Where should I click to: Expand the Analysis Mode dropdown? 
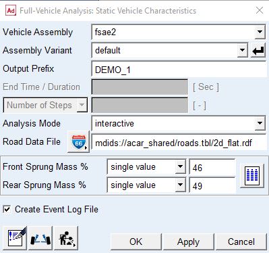(x=260, y=123)
